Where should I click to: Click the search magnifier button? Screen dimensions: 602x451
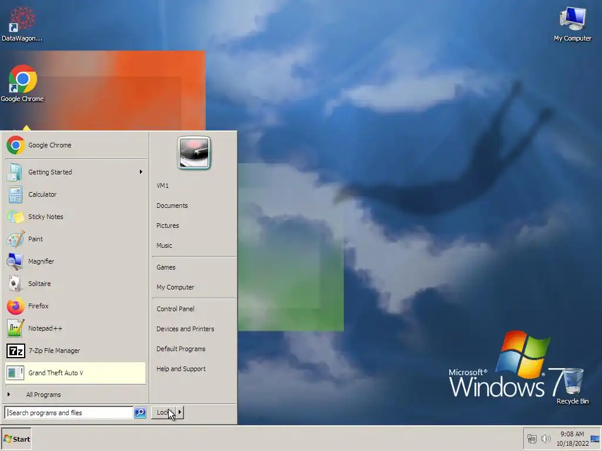pos(140,413)
